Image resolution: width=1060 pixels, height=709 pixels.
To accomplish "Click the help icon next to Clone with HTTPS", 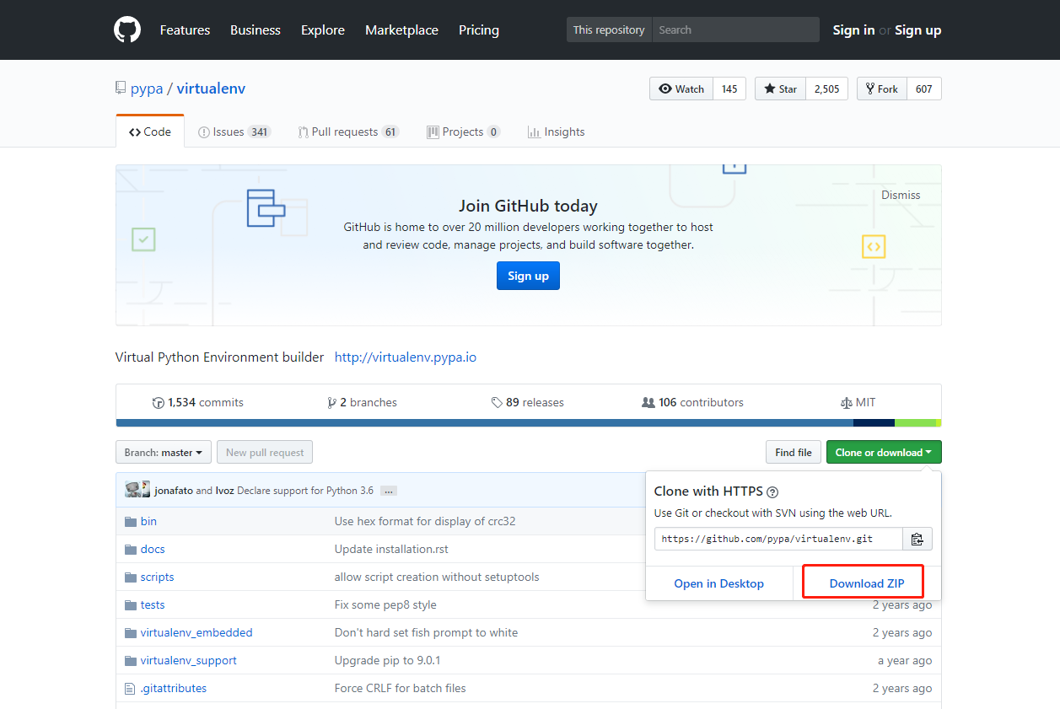I will click(772, 492).
